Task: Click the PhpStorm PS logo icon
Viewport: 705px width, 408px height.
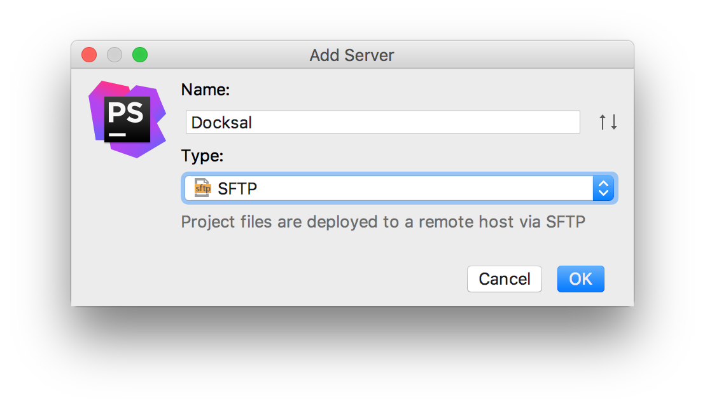Action: pos(127,119)
